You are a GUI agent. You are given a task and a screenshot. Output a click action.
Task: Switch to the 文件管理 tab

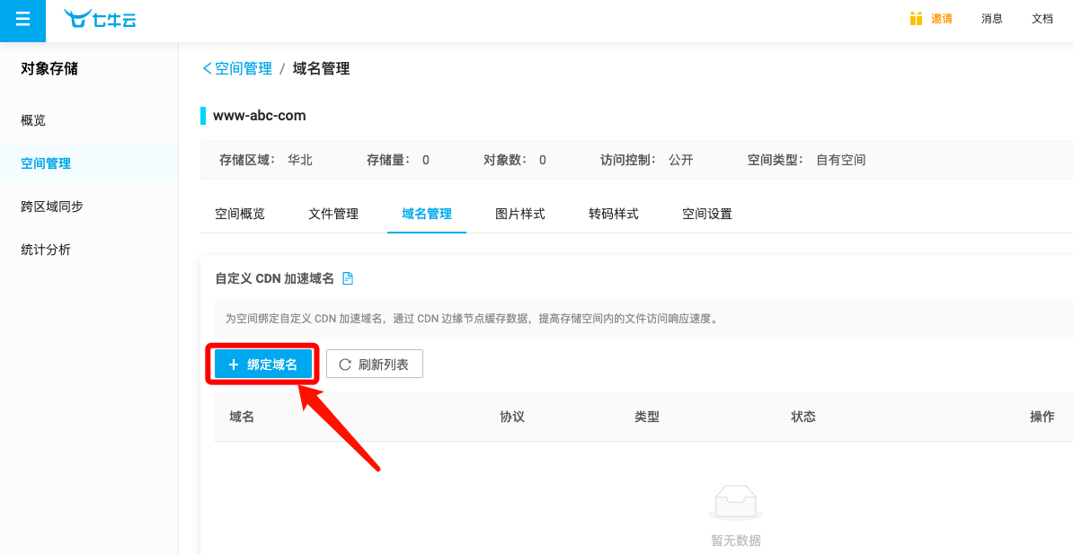coord(333,214)
